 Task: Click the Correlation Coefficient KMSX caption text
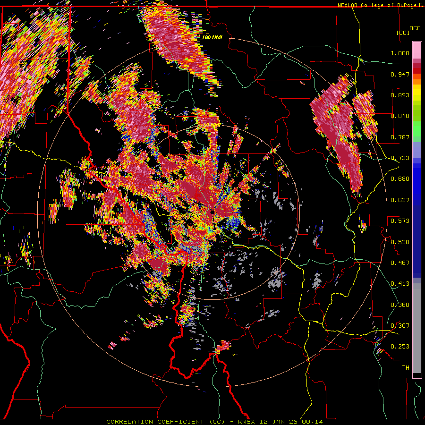214,422
